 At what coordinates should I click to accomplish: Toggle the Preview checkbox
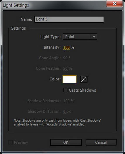click(11, 142)
